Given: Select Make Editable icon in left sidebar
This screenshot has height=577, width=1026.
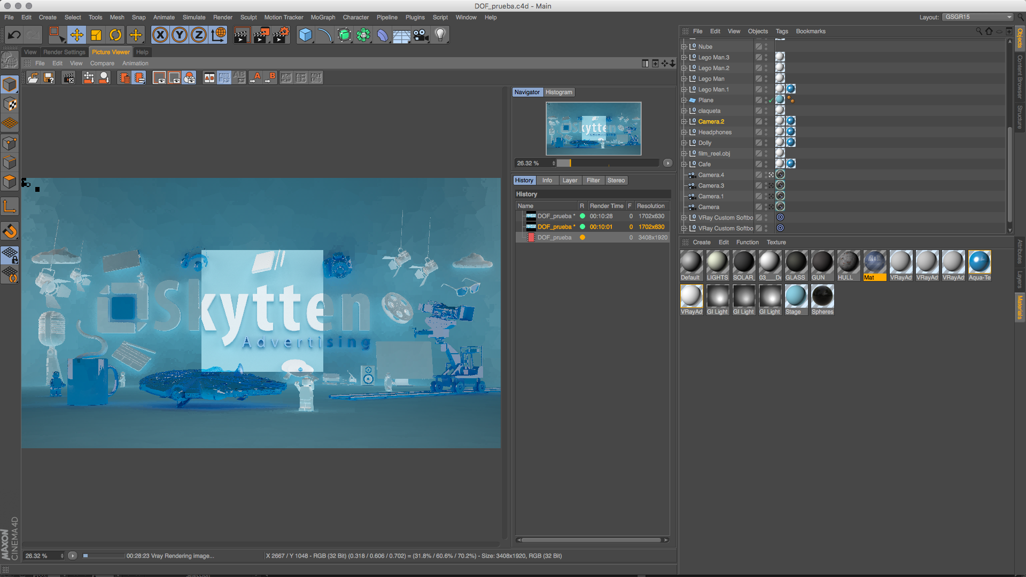Looking at the screenshot, I should point(10,59).
